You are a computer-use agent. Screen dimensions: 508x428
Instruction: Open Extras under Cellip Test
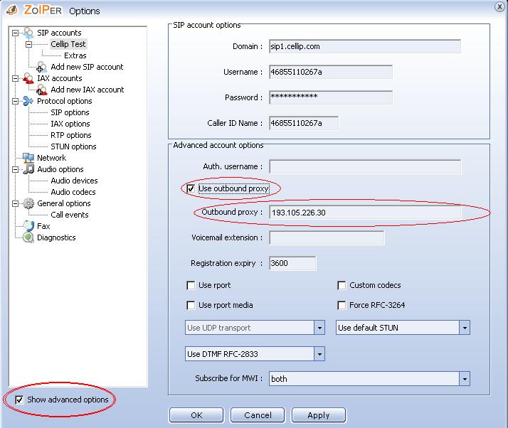[x=75, y=55]
